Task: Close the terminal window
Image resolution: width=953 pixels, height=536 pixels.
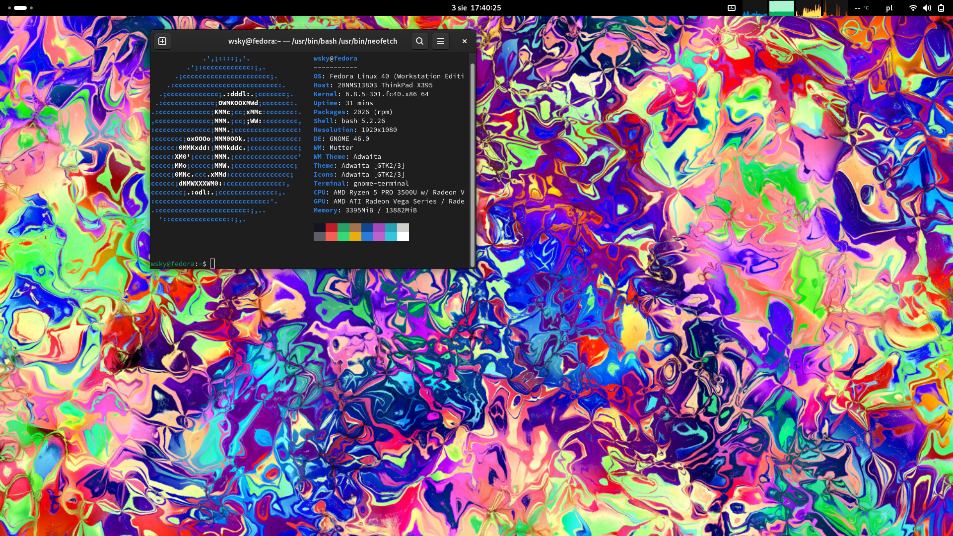Action: pos(464,41)
